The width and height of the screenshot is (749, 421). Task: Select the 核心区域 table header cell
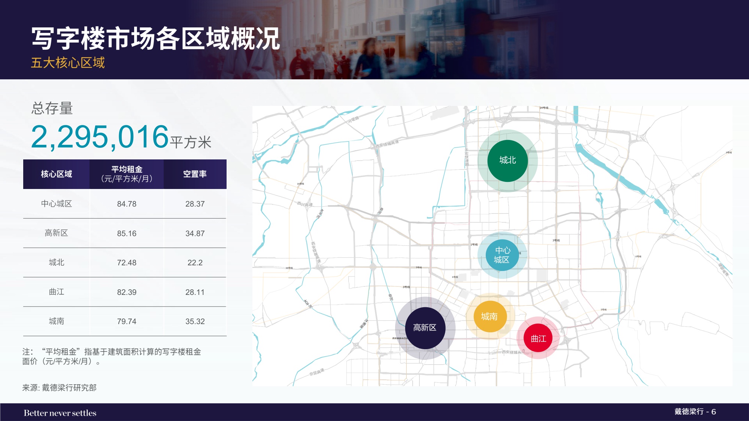[x=56, y=173]
